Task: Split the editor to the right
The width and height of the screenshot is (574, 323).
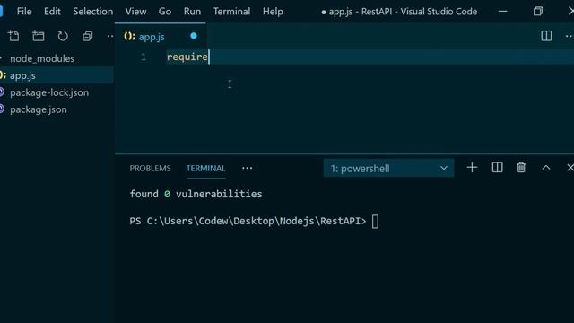Action: pyautogui.click(x=546, y=36)
